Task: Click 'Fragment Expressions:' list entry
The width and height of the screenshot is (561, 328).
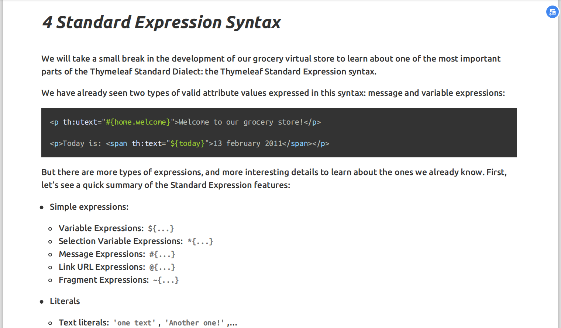Action: coord(104,280)
